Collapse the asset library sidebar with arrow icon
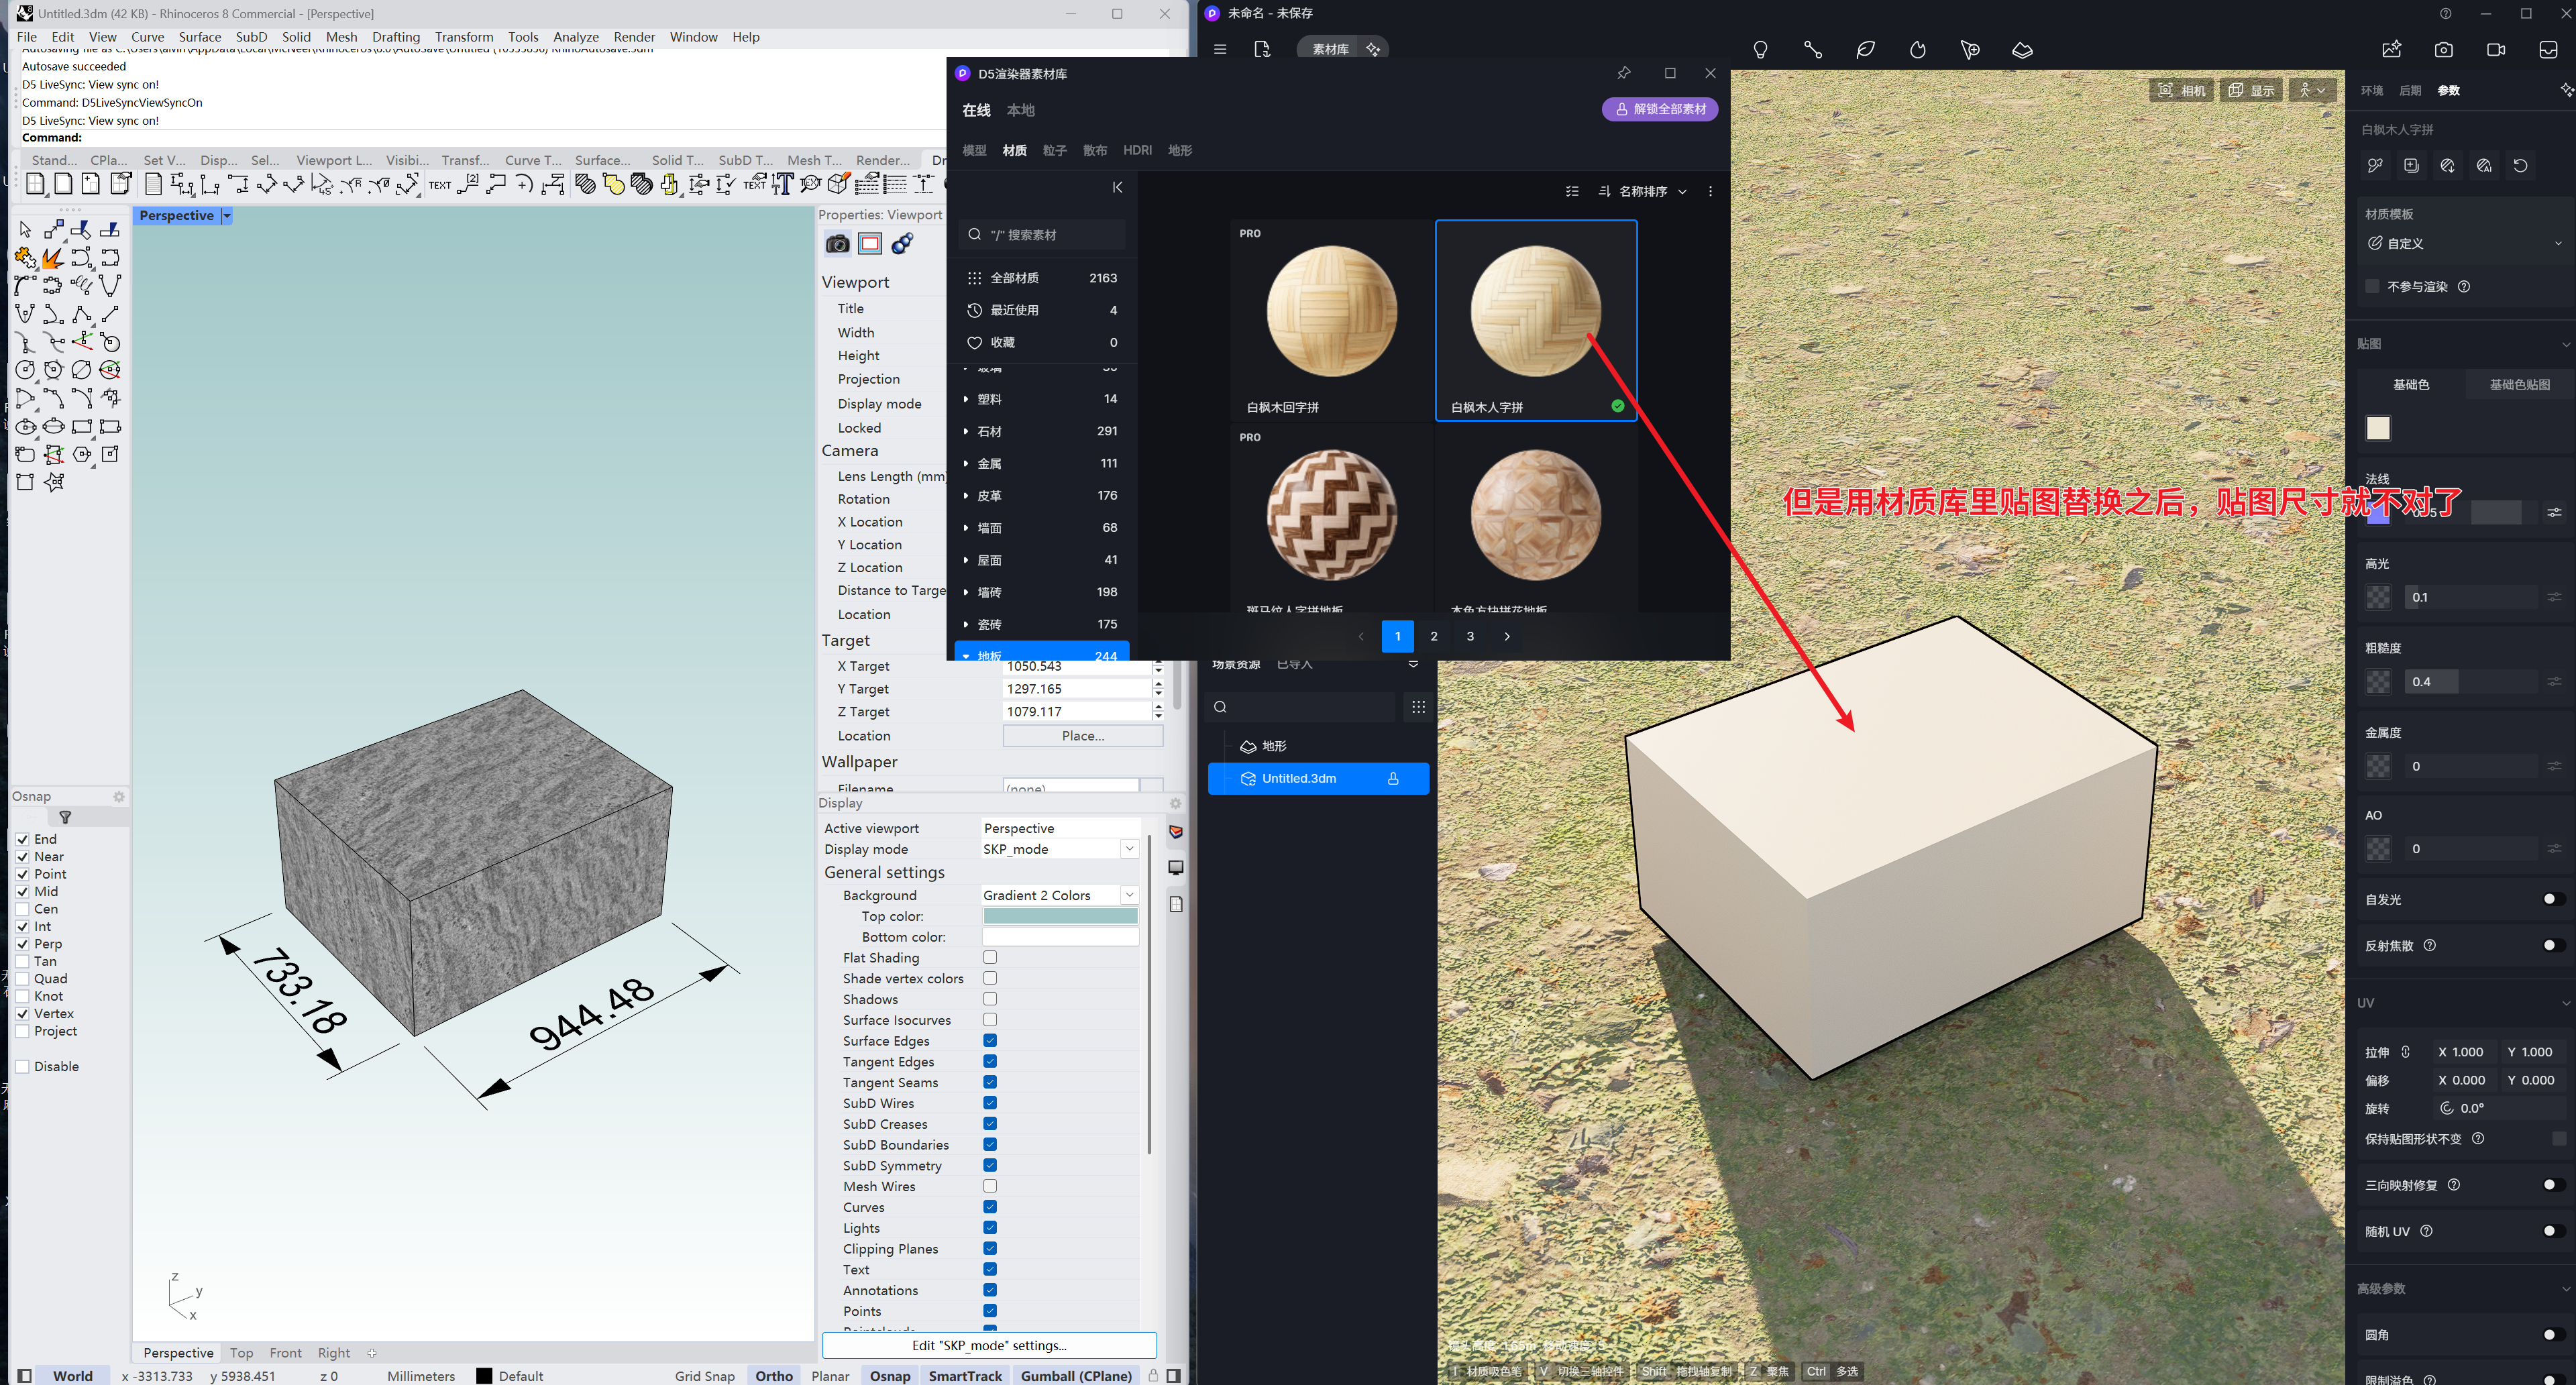2576x1385 pixels. (x=1117, y=187)
